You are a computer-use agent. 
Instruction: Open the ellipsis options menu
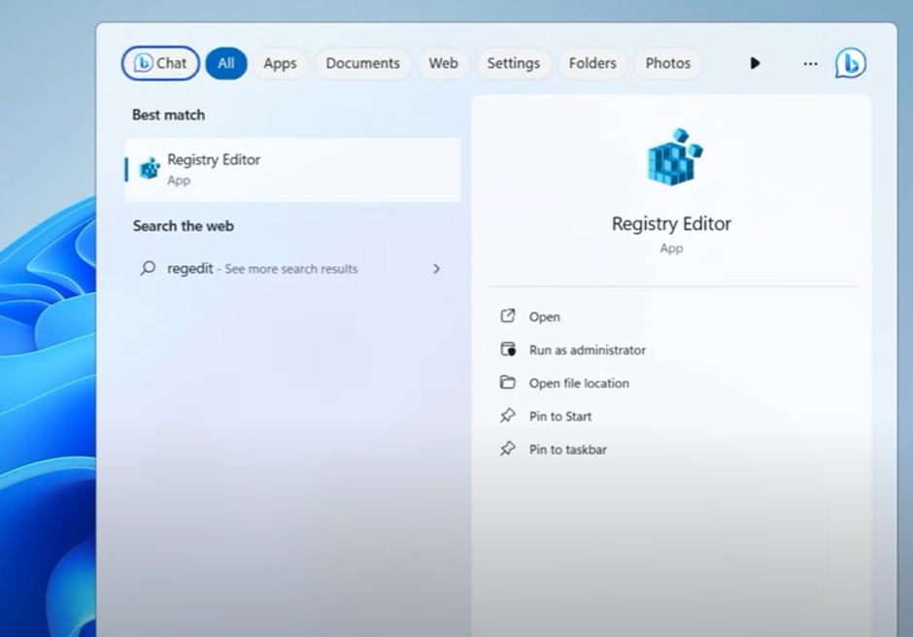(810, 62)
